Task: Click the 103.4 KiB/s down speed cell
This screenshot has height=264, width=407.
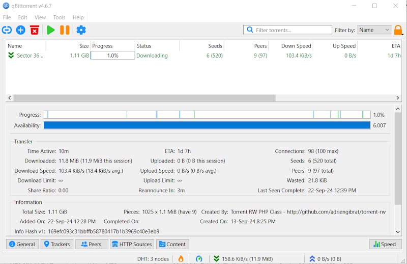Action: [299, 56]
